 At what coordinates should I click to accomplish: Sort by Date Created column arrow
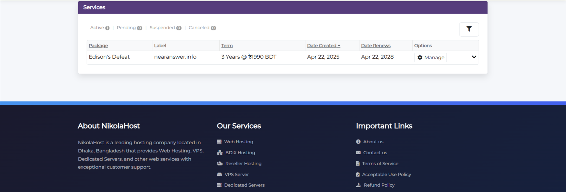coord(339,46)
